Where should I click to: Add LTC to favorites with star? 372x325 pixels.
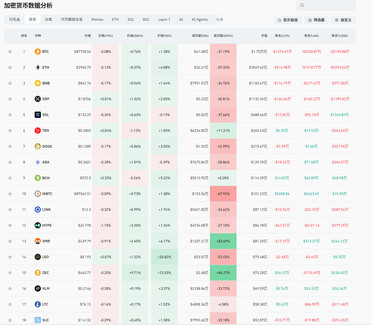(10, 304)
